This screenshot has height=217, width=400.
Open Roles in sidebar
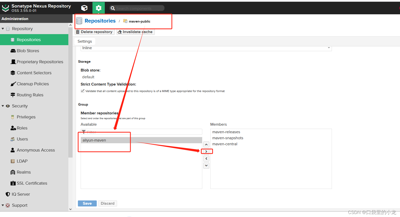point(34,128)
